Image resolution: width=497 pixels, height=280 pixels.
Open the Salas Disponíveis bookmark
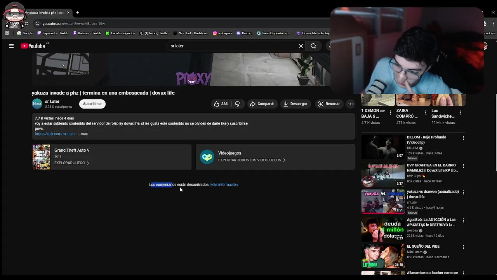[273, 33]
